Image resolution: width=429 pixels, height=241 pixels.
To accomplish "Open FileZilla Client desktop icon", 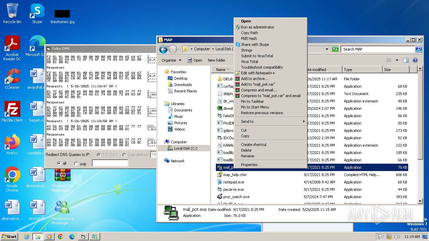I will tap(12, 112).
